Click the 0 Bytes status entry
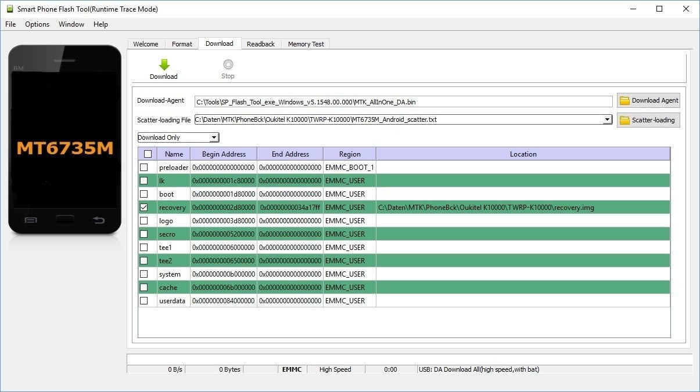The height and width of the screenshot is (392, 700). click(214, 369)
